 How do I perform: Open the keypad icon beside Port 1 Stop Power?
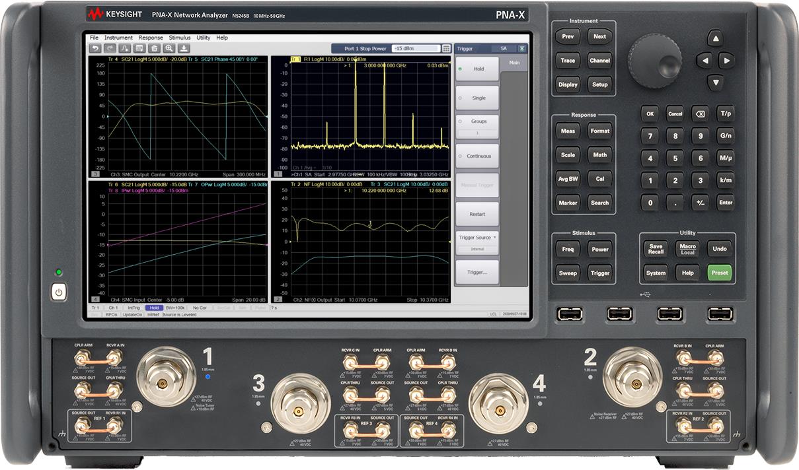tap(447, 48)
